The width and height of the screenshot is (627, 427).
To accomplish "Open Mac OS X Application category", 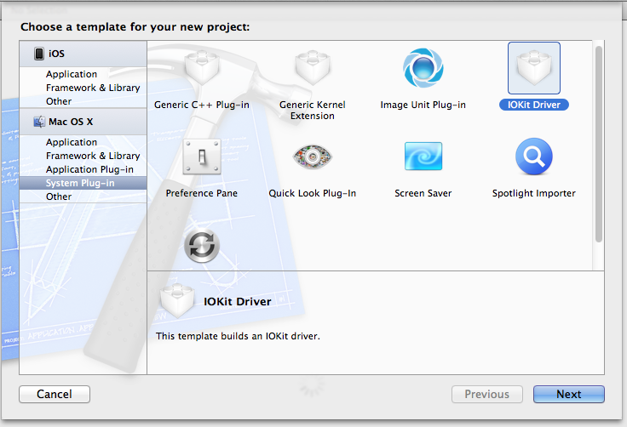I will coord(72,142).
